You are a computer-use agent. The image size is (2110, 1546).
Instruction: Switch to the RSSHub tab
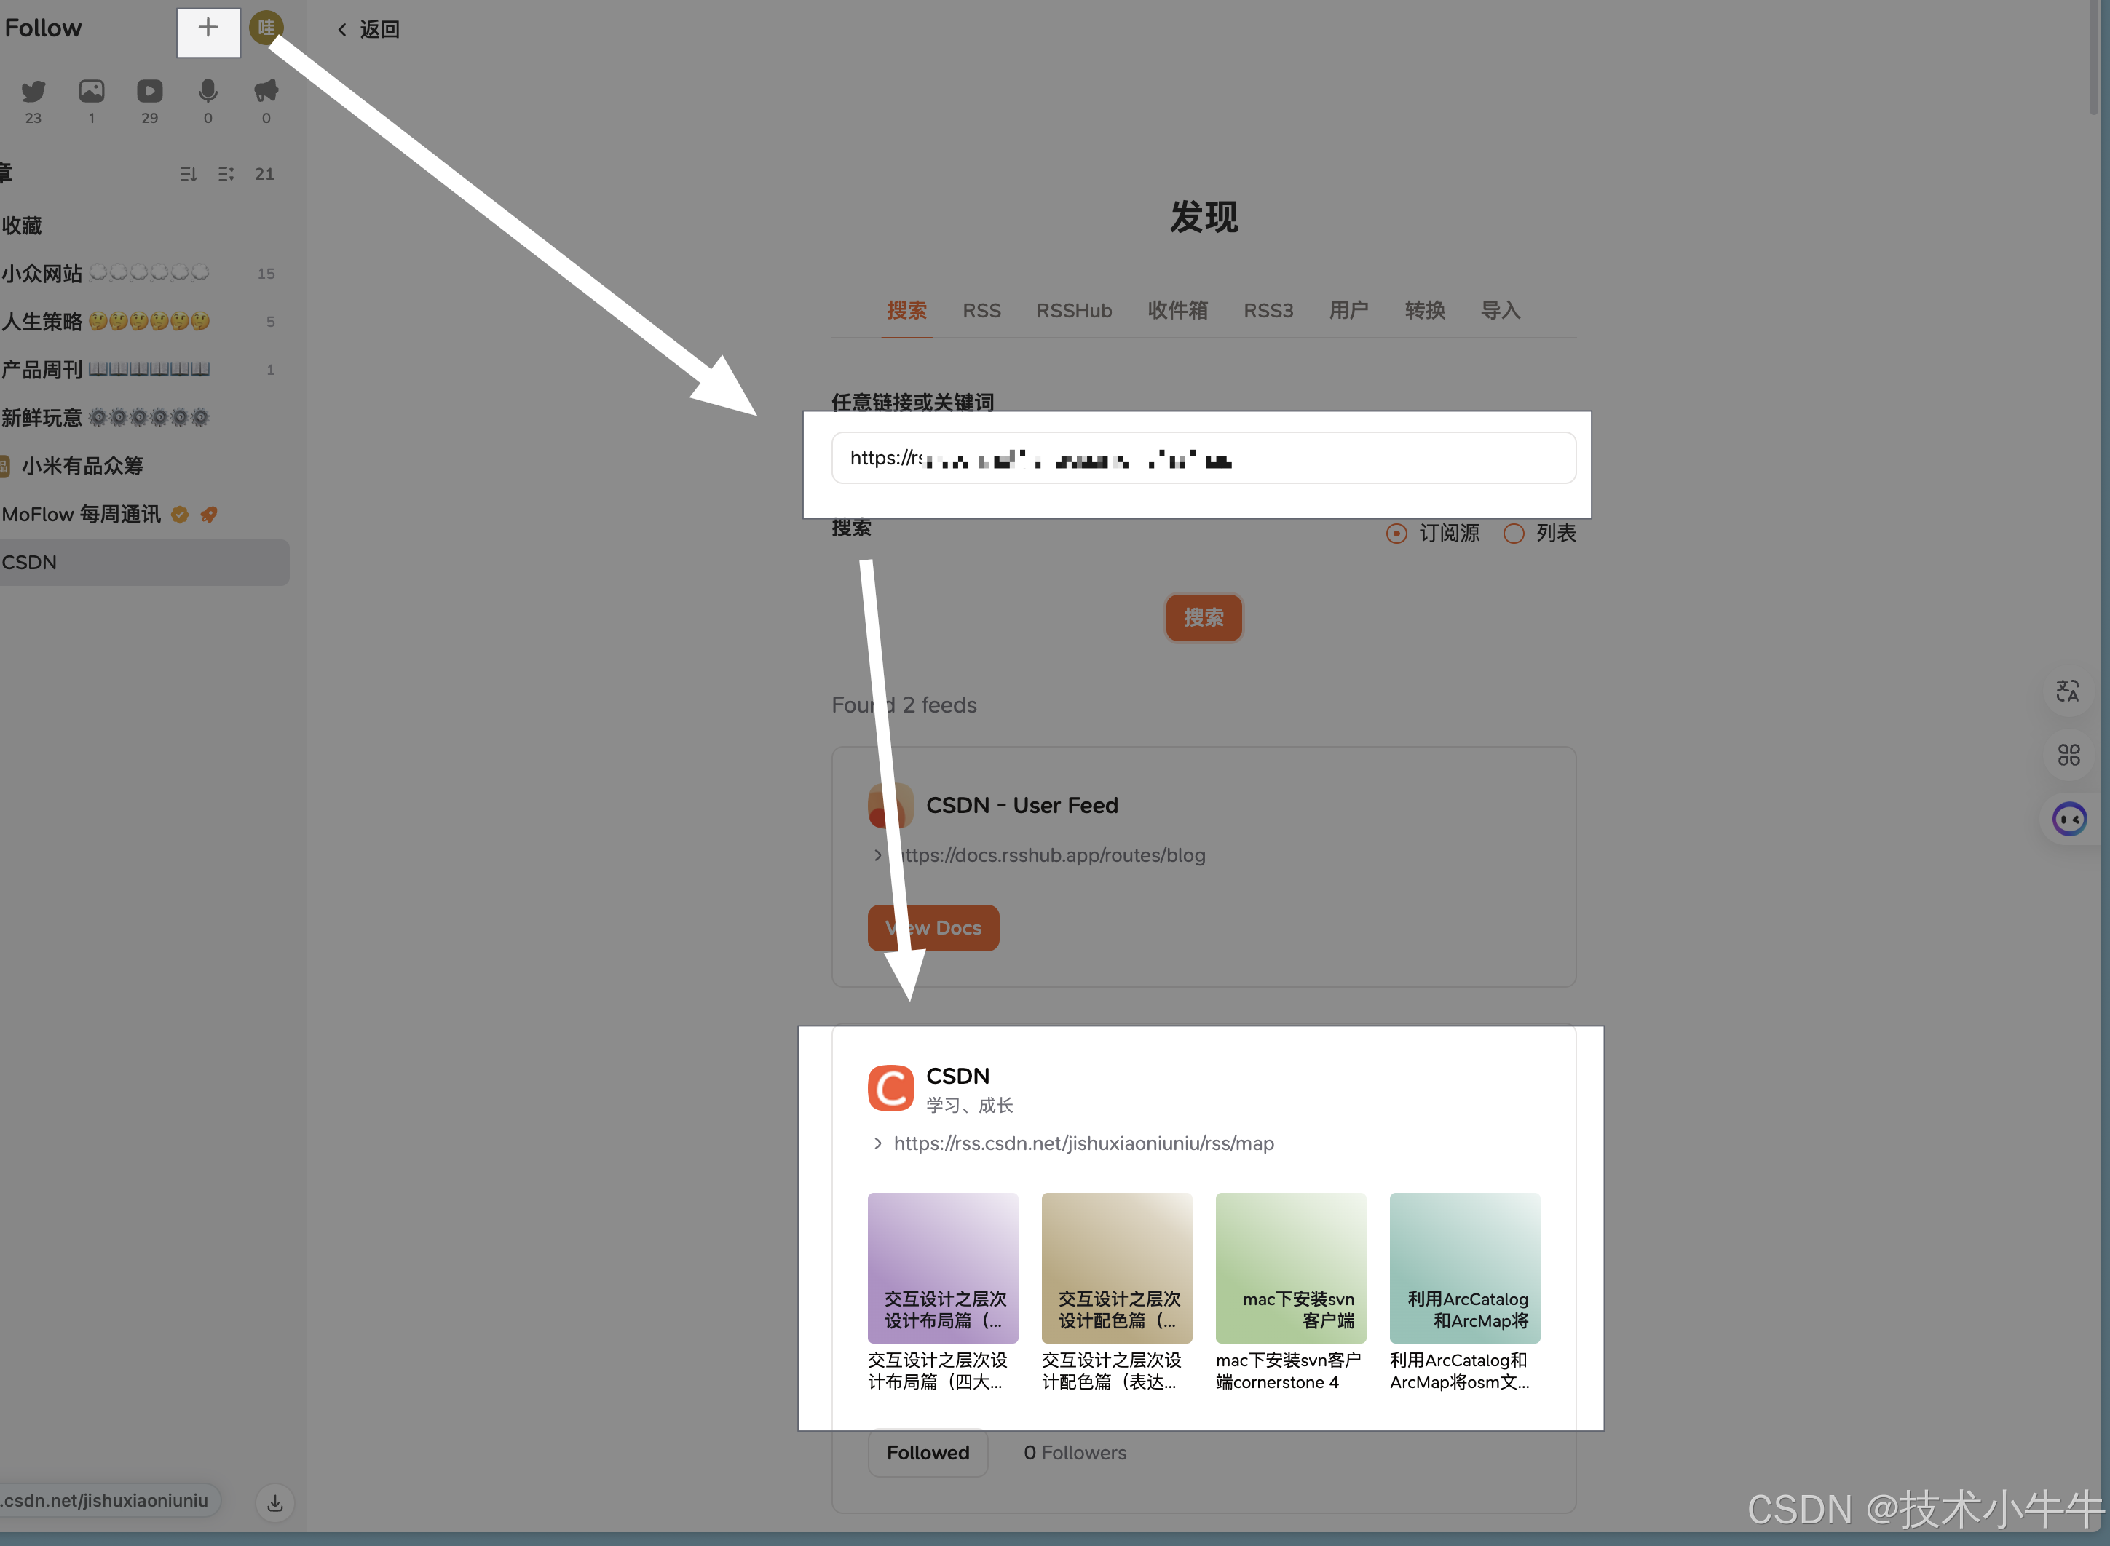coord(1074,311)
